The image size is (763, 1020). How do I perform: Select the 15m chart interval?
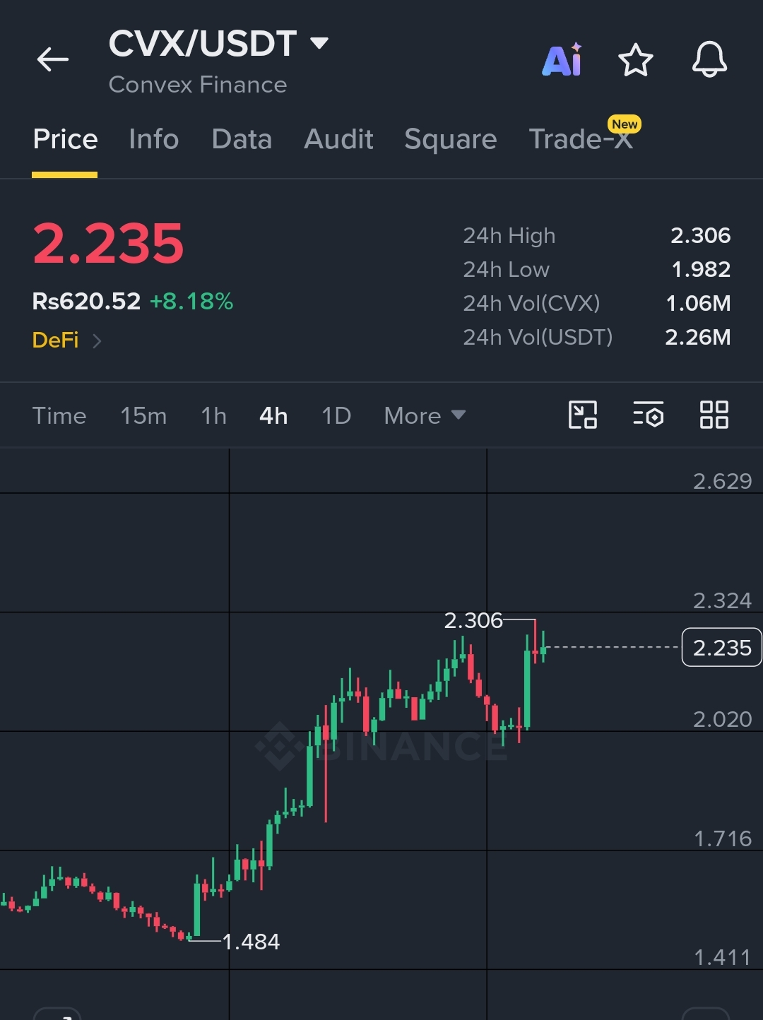tap(143, 415)
